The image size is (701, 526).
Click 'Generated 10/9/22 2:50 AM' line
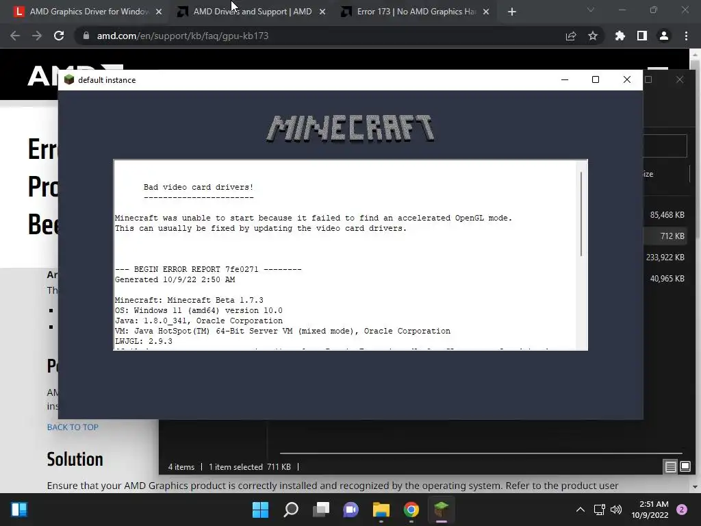175,279
